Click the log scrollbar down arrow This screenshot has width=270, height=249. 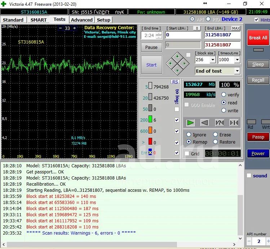click(x=240, y=238)
